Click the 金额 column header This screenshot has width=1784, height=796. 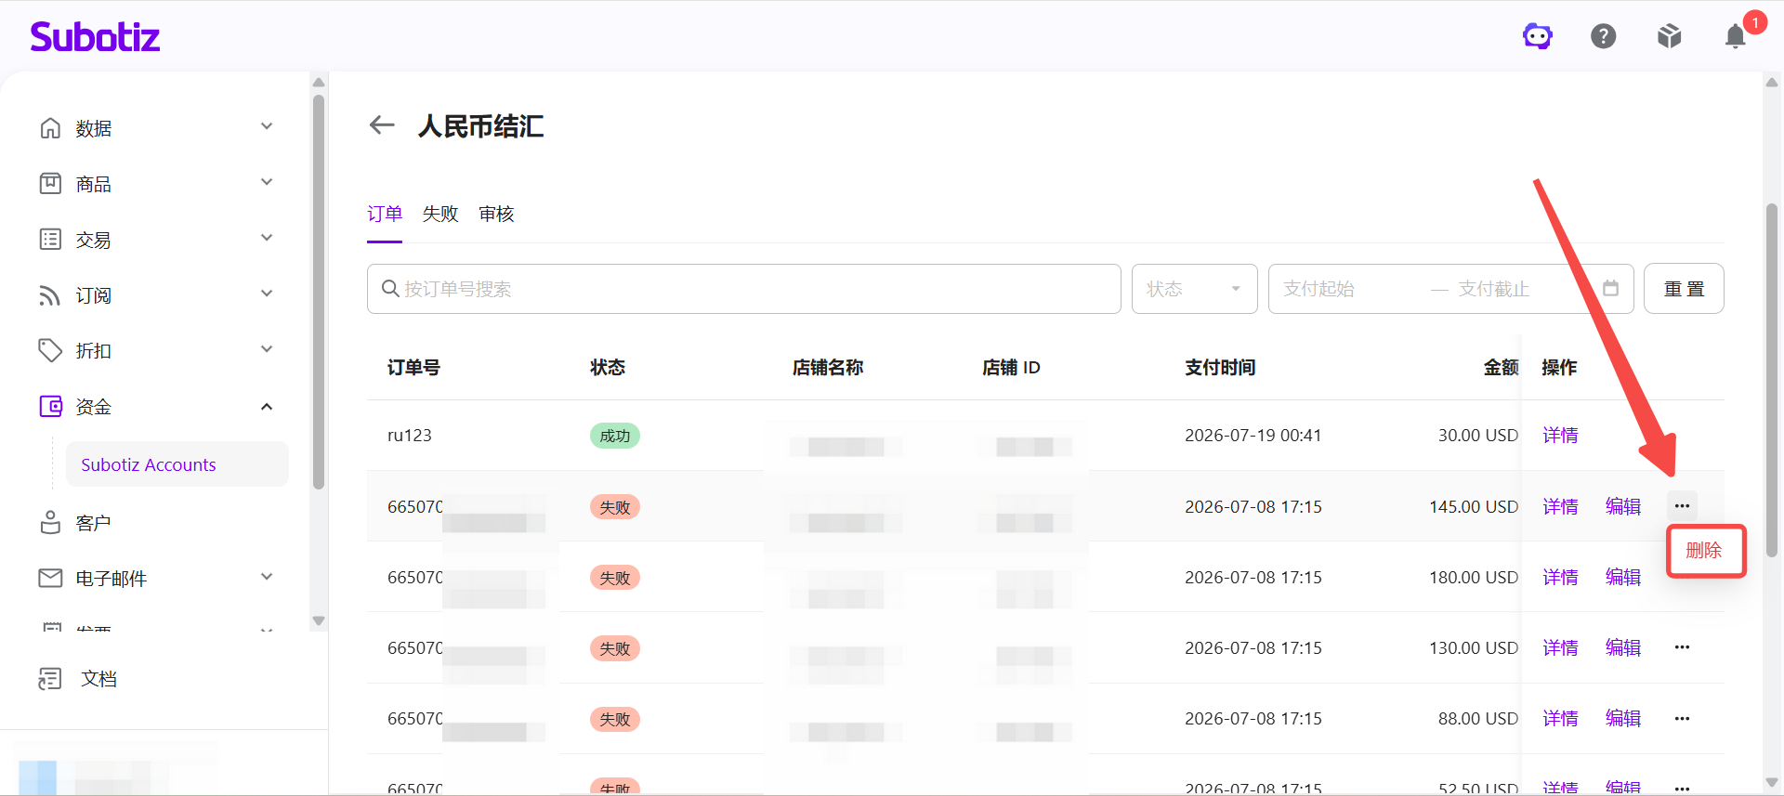pyautogui.click(x=1501, y=368)
